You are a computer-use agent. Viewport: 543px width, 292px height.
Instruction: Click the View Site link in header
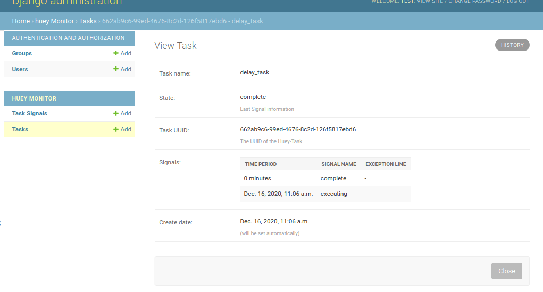430,2
